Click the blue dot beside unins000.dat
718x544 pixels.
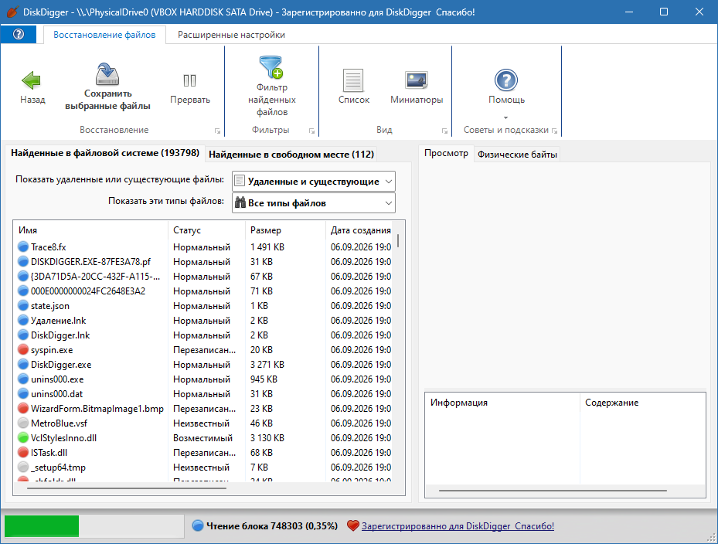pyautogui.click(x=23, y=394)
